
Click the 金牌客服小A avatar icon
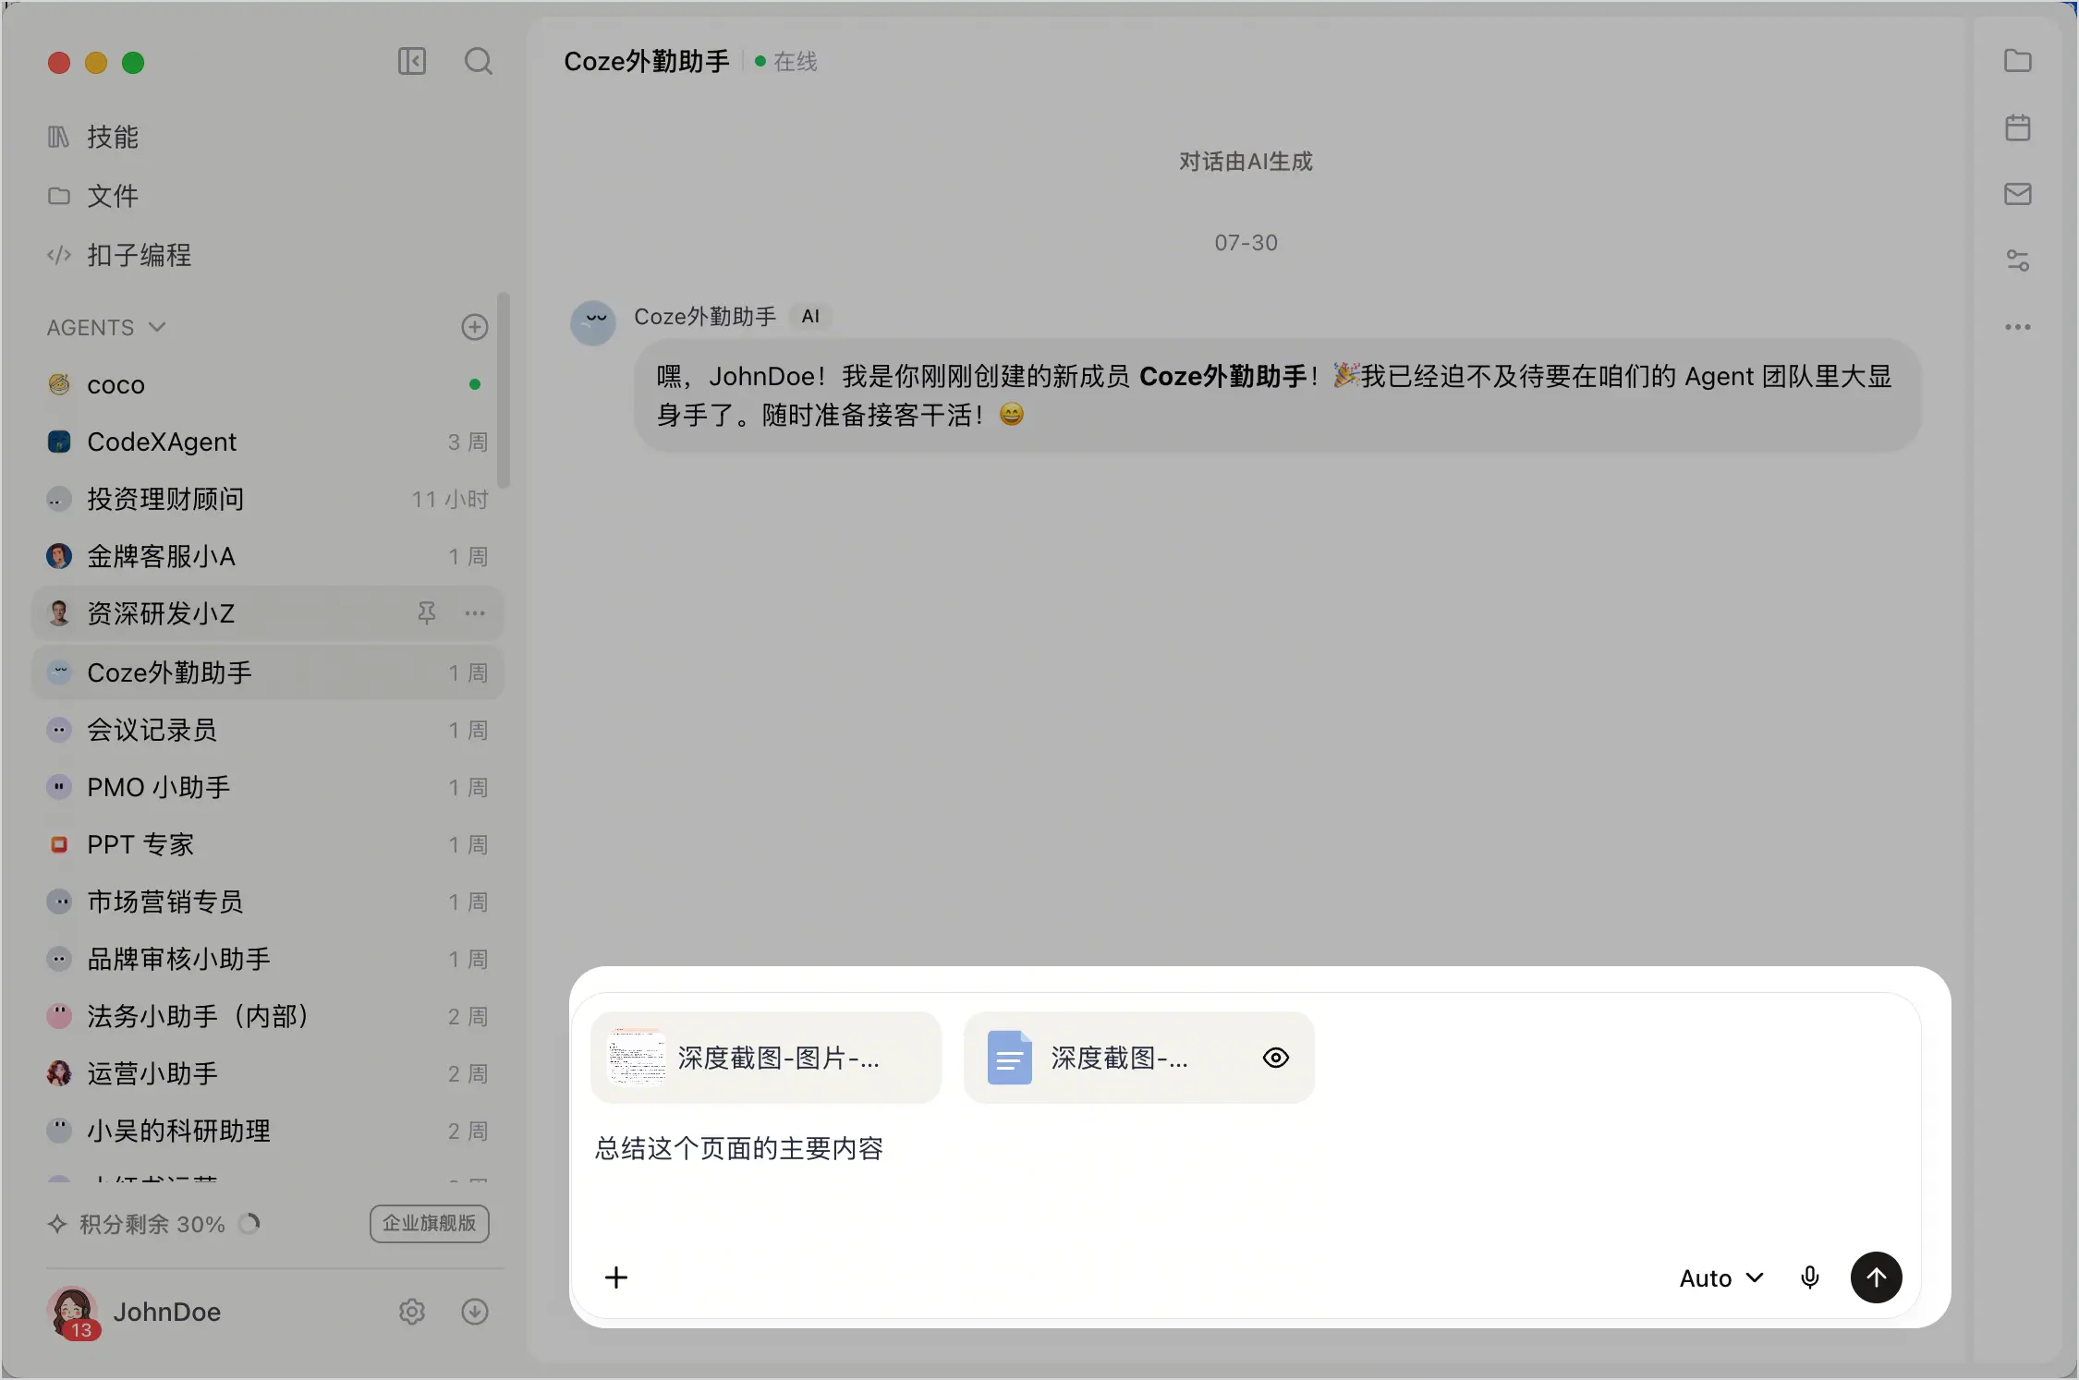point(59,556)
